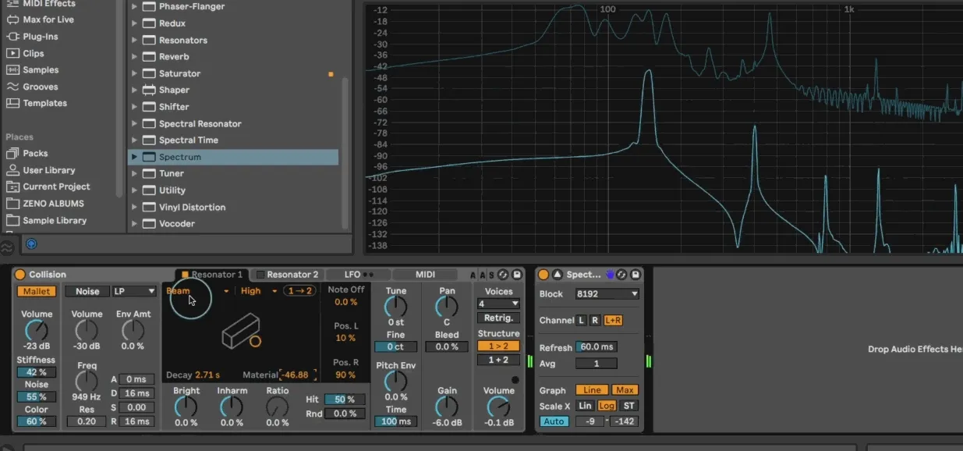The image size is (963, 451).
Task: Open the Block size 8192 dropdown
Action: pos(607,294)
